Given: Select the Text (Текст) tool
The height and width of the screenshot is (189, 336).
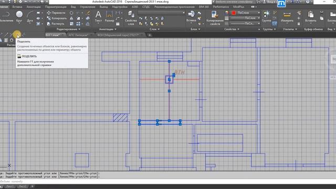Looking at the screenshot, I should tap(98, 17).
